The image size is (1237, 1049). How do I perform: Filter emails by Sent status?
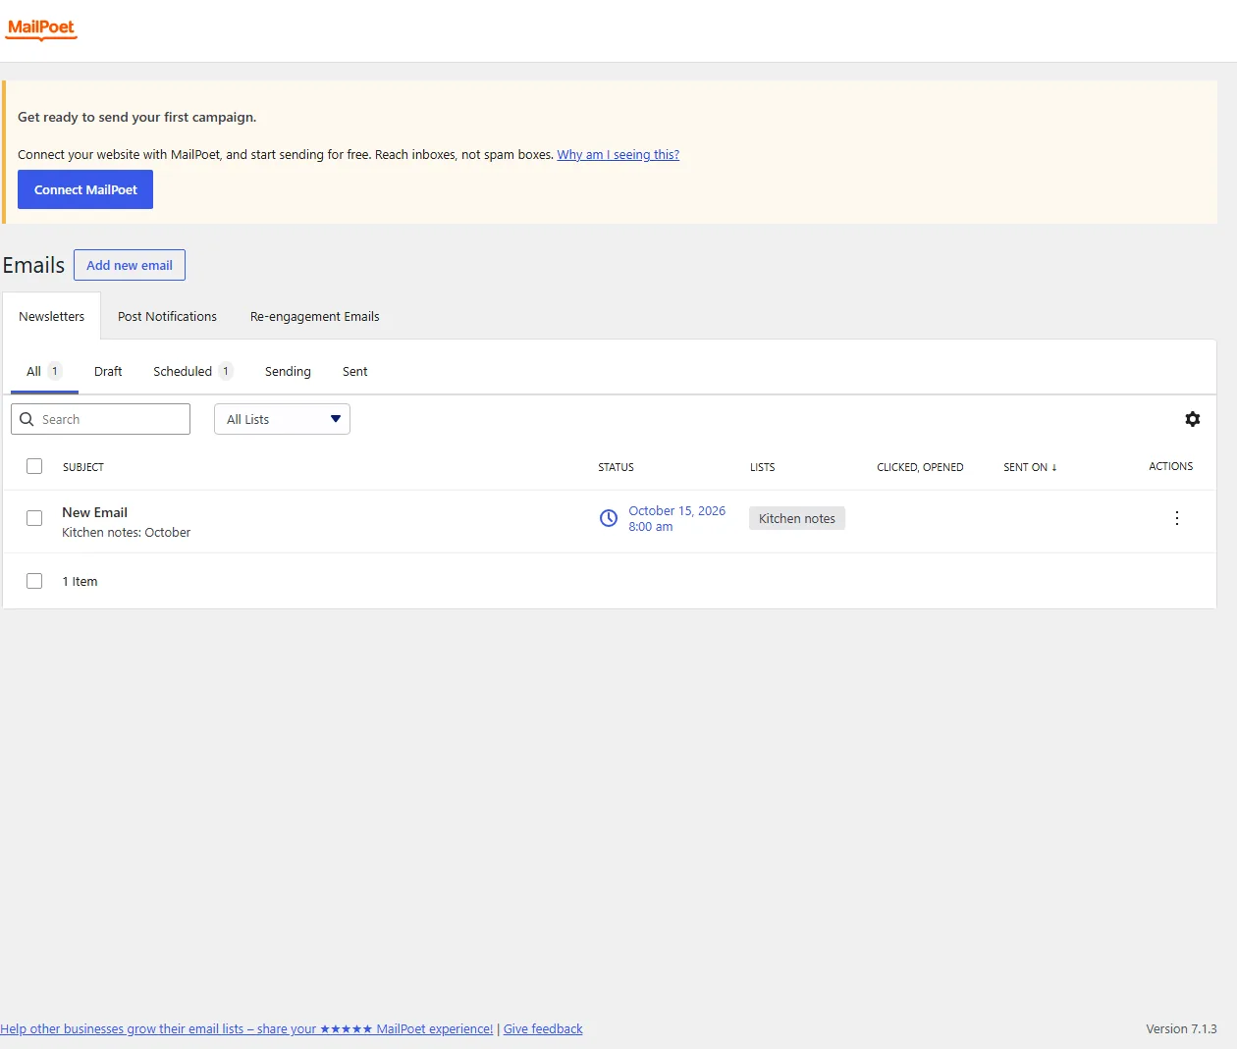click(x=354, y=371)
